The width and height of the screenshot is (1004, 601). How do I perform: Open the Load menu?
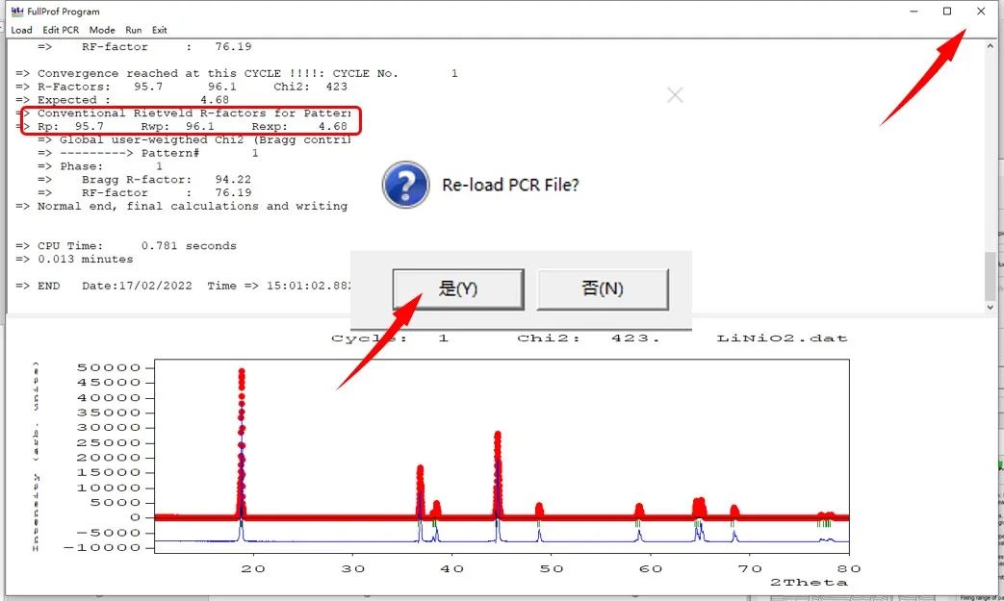[21, 30]
